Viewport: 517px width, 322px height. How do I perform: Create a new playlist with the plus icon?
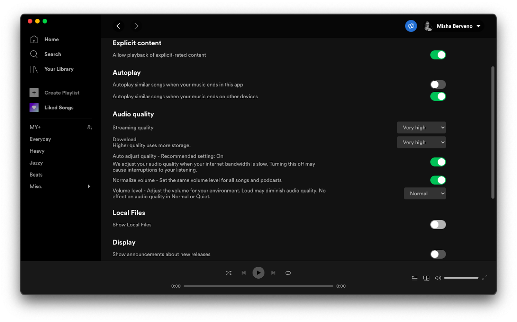coord(34,92)
